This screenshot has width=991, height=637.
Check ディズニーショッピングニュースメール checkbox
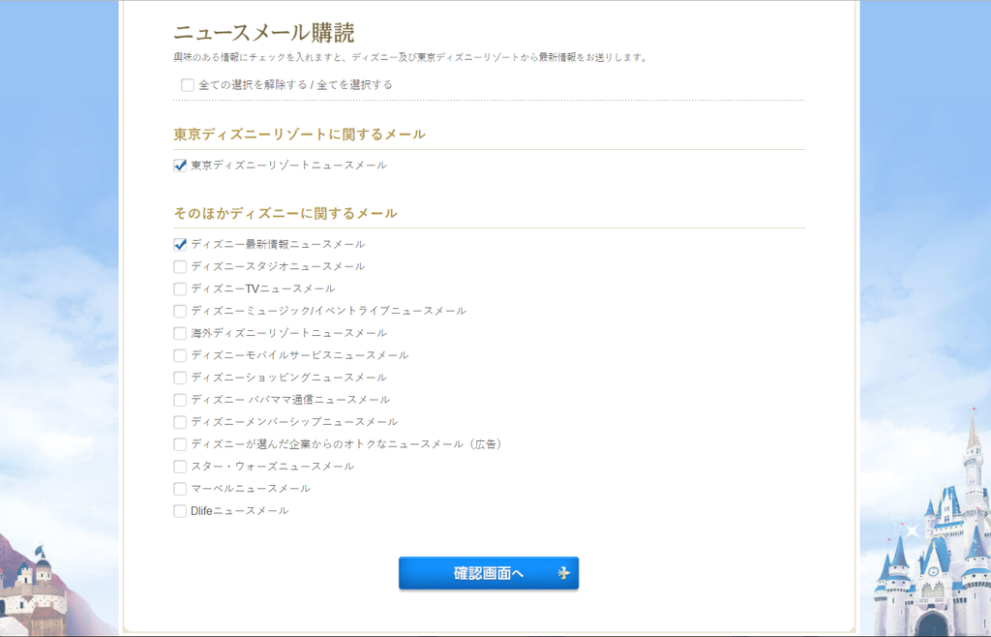pos(180,378)
